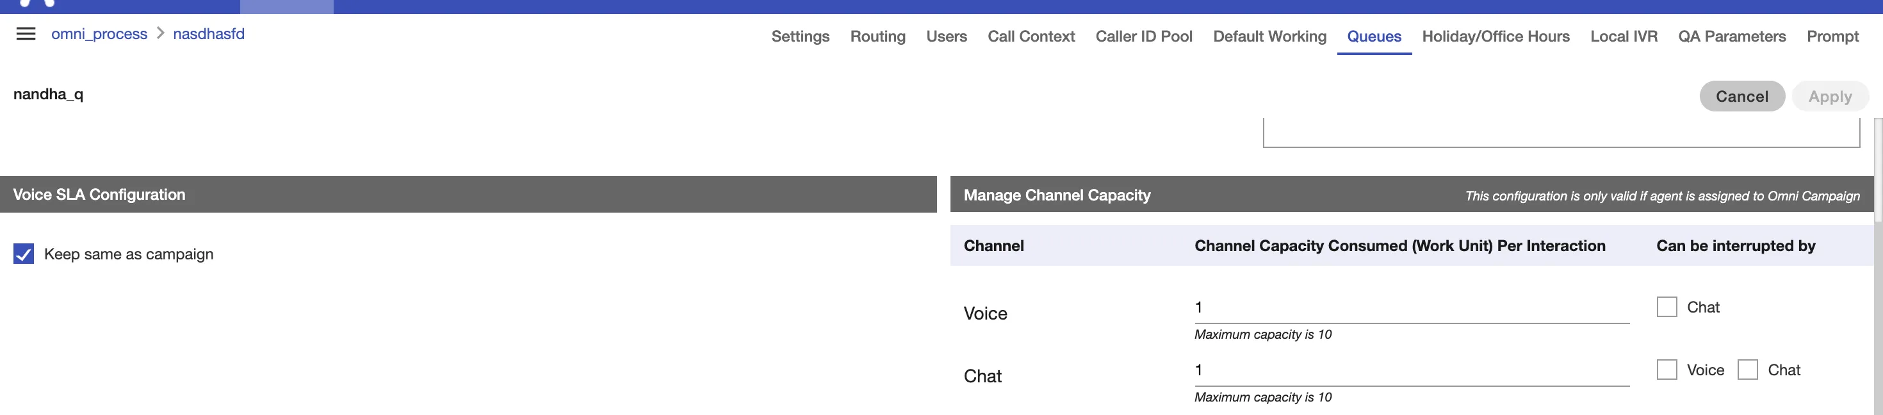Click the Voice channel row label
Viewport: 1883px width, 415px height.
point(984,313)
